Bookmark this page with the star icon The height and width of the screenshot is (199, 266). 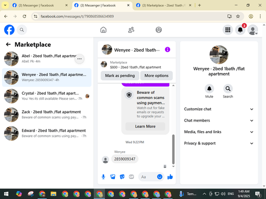click(238, 16)
